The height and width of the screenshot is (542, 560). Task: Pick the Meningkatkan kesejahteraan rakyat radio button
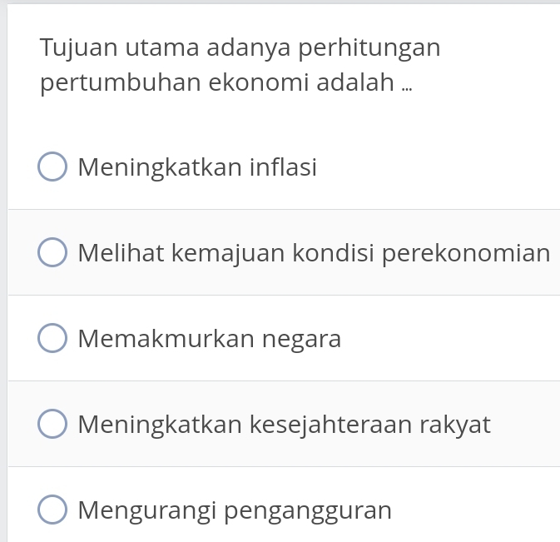[52, 425]
